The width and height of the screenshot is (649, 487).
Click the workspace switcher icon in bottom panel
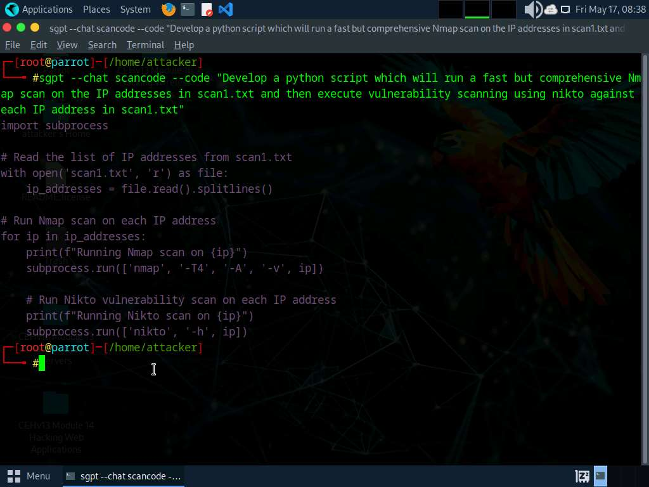(582, 476)
